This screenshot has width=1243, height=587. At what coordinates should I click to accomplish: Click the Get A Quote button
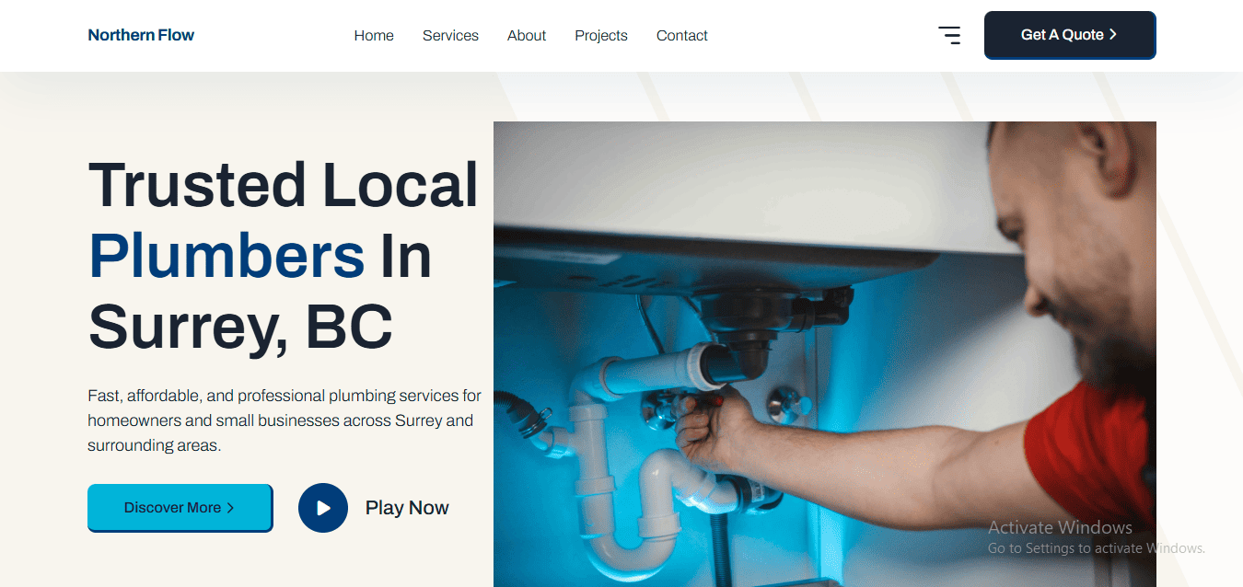pyautogui.click(x=1070, y=35)
